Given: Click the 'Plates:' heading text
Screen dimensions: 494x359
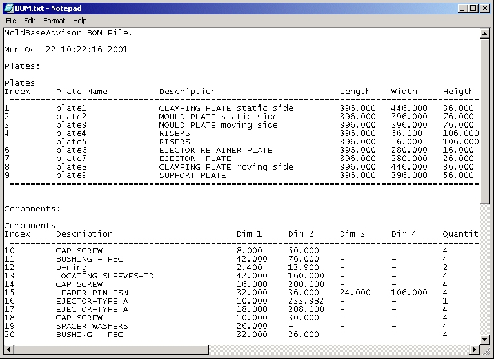Looking at the screenshot, I should (22, 66).
